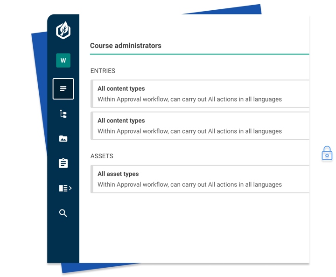This screenshot has width=336, height=277.
Task: Open the green W workspace tile
Action: (x=63, y=61)
